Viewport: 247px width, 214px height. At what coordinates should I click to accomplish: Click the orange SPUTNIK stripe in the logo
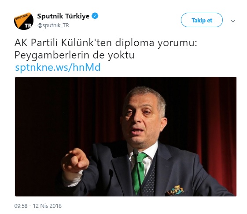[21, 18]
